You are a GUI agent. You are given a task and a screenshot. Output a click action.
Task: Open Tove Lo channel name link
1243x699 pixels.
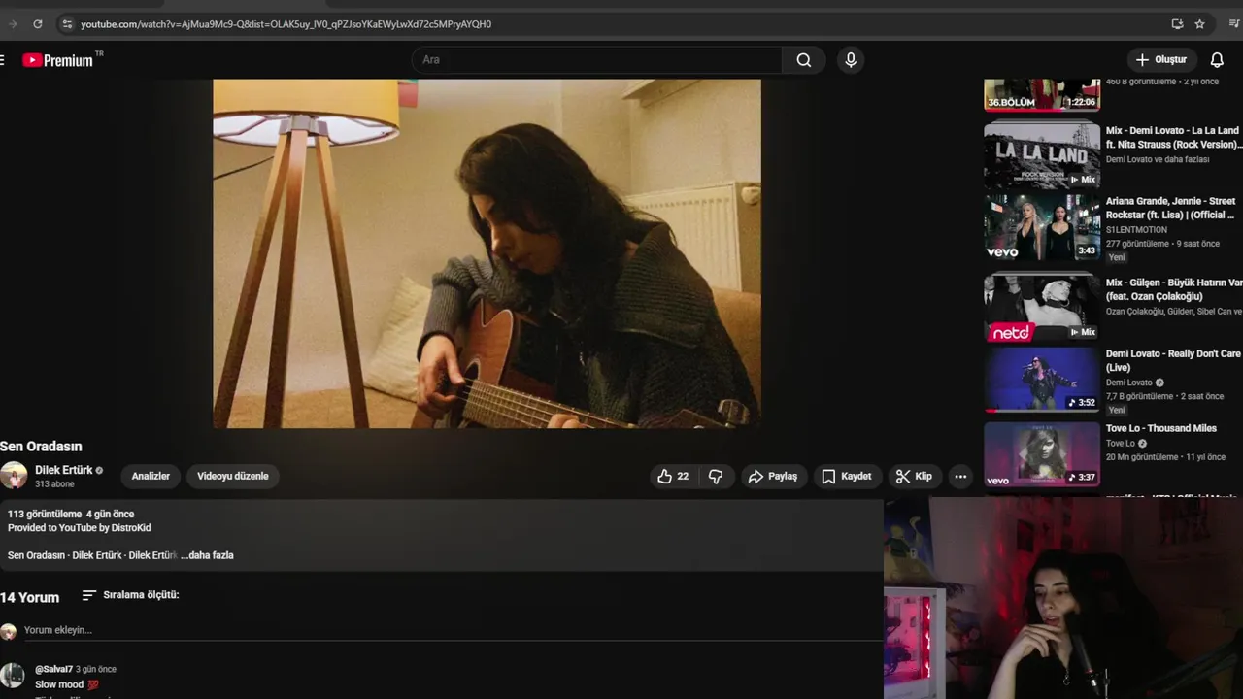coord(1122,444)
